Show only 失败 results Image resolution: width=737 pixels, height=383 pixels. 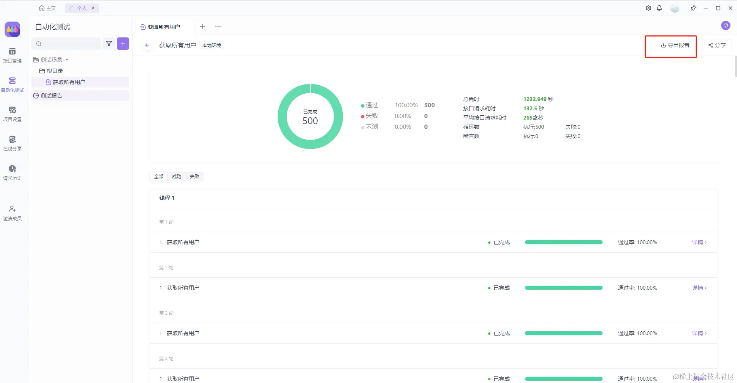[x=194, y=177]
